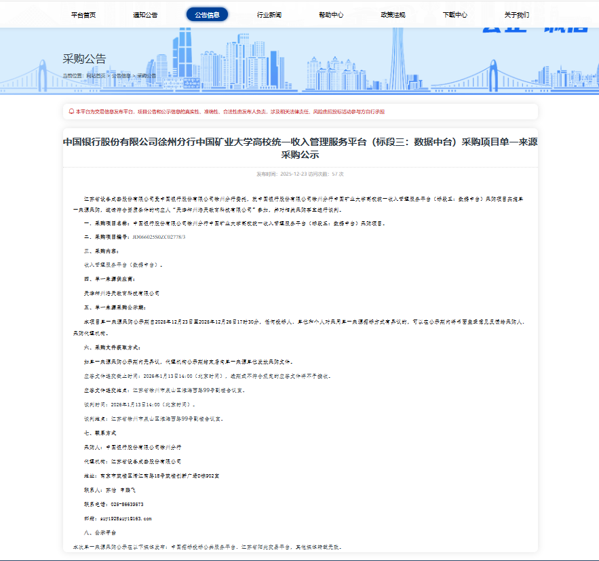Viewport: 599px width, 561px height.
Task: Click 公告信息 in the breadcrumb trail
Action: coord(122,75)
